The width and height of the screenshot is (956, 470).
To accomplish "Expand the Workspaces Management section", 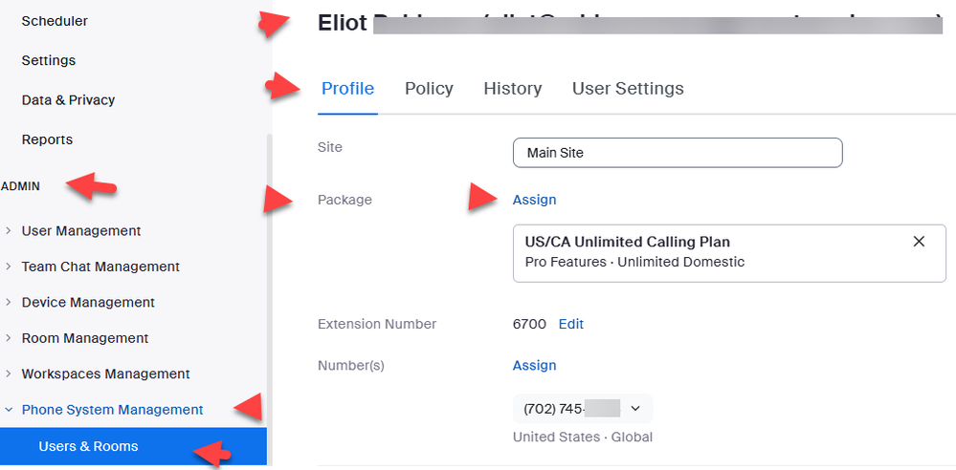I will (x=105, y=374).
